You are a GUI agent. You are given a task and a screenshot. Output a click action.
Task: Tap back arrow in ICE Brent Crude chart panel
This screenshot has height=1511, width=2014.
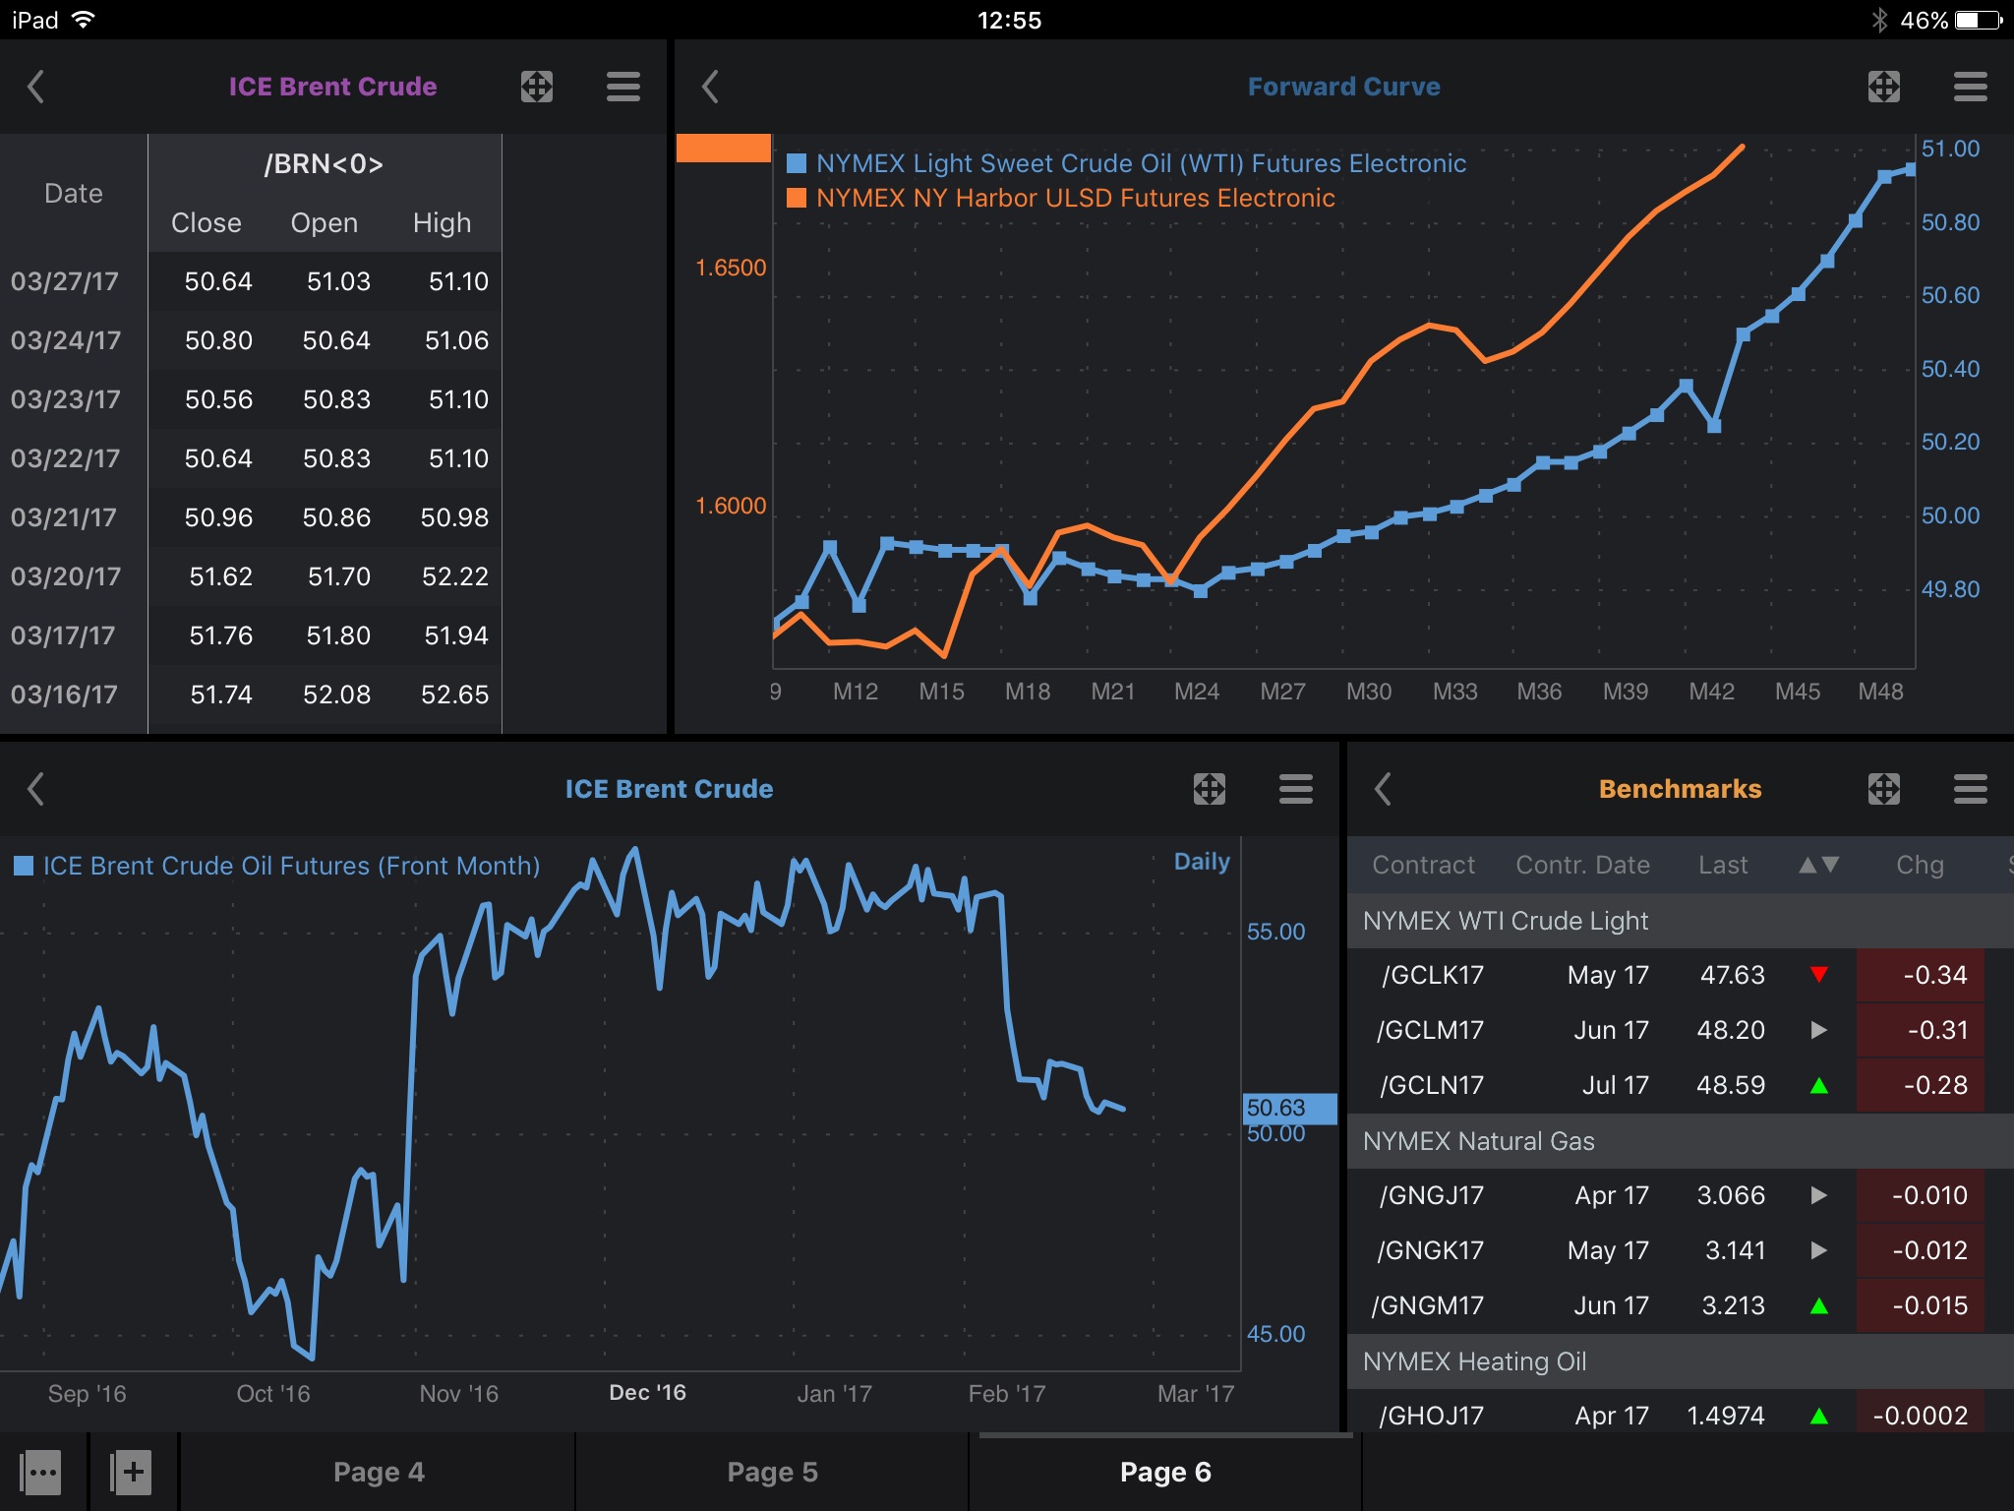coord(35,789)
